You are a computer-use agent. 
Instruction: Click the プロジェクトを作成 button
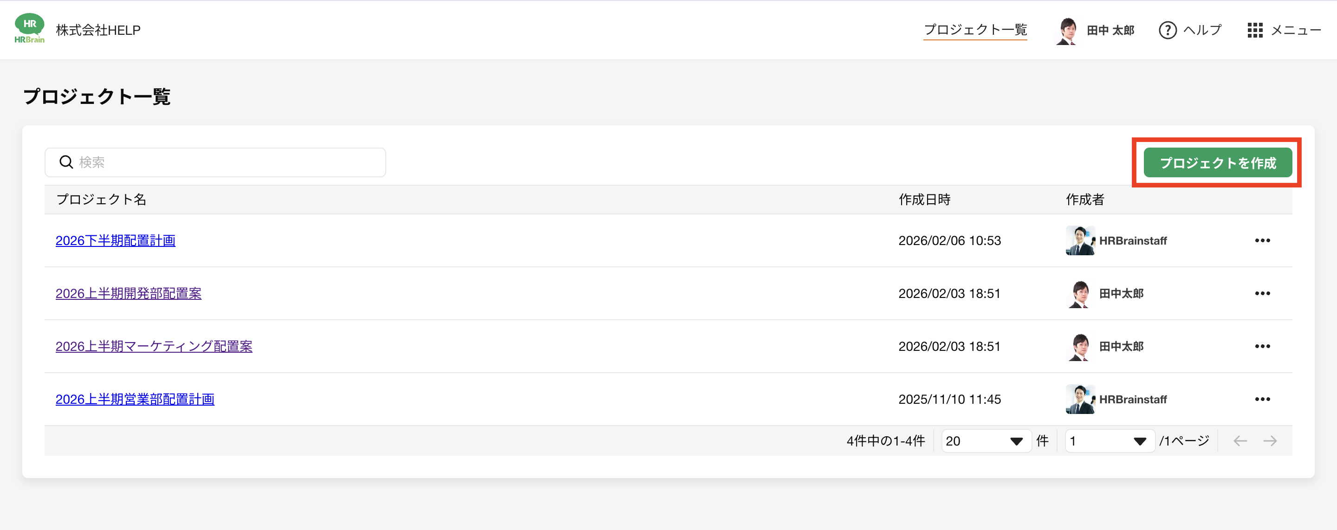click(x=1218, y=163)
